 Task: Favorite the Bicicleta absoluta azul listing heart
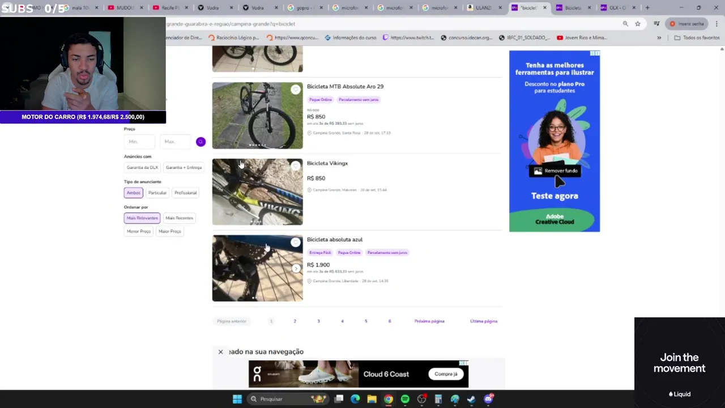pos(295,243)
